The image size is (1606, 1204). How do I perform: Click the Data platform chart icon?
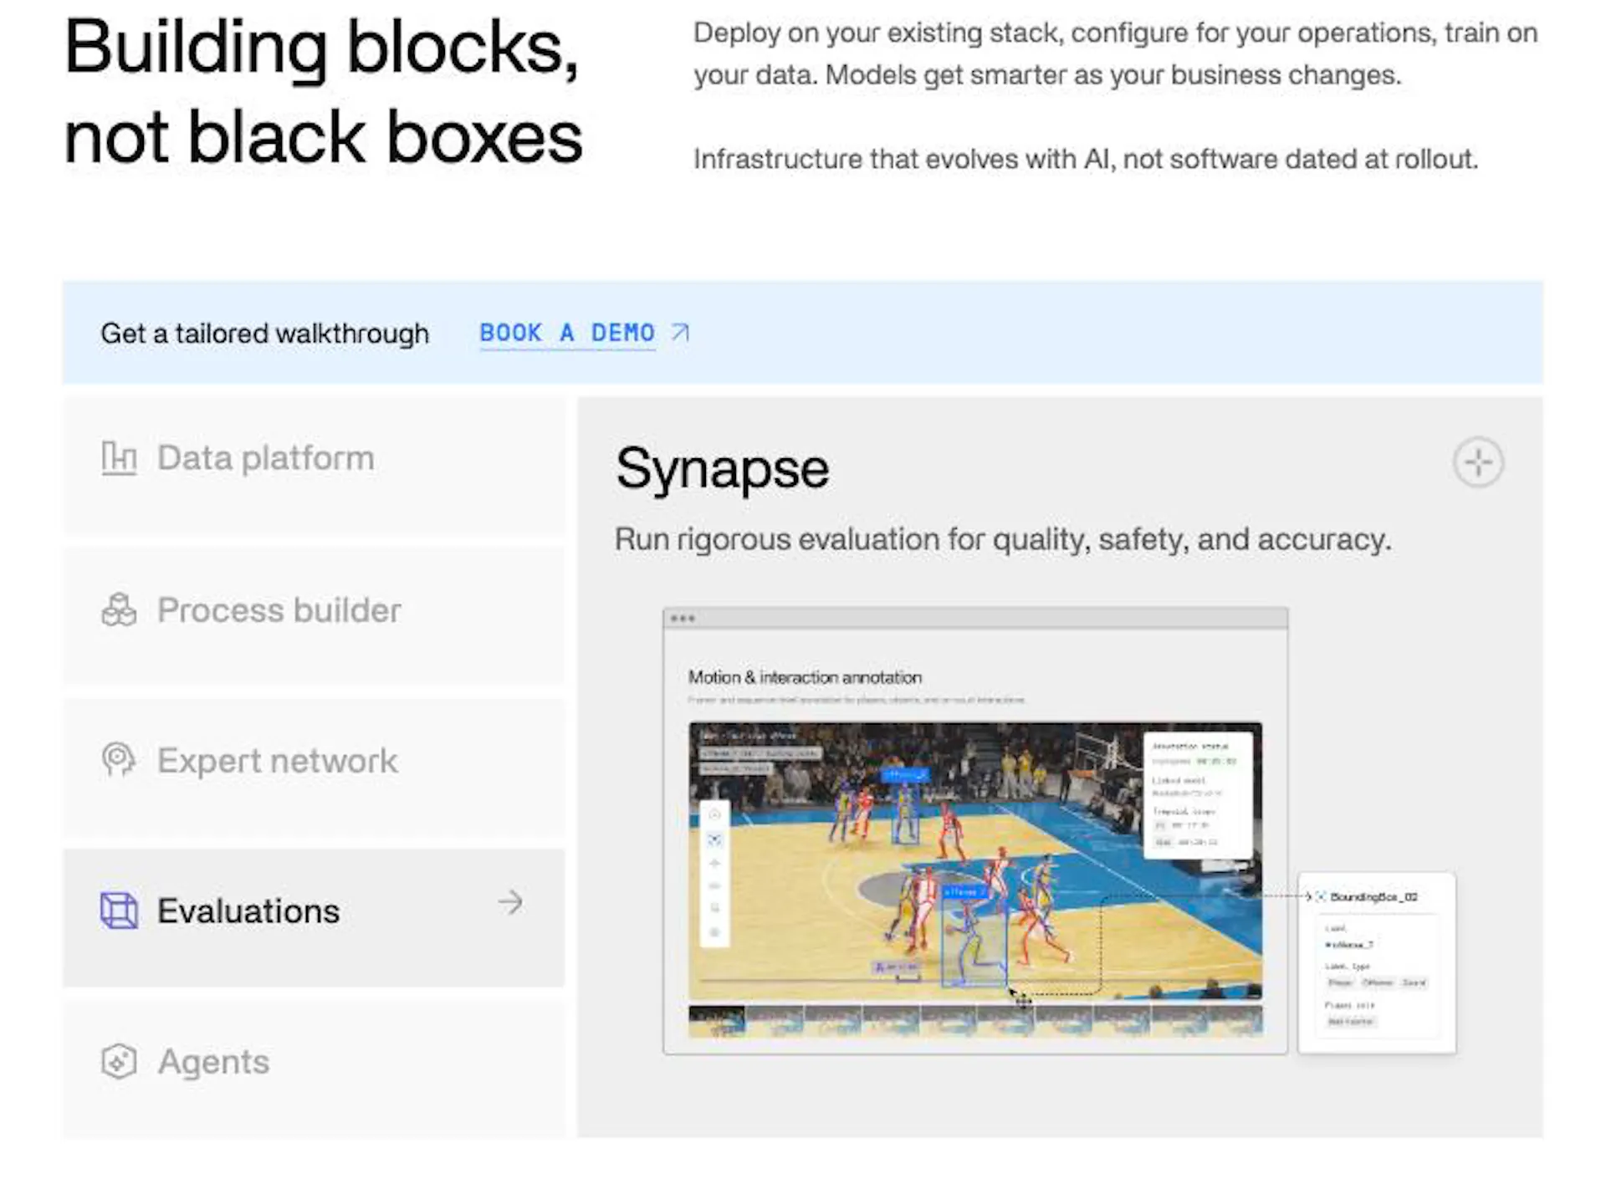click(119, 458)
